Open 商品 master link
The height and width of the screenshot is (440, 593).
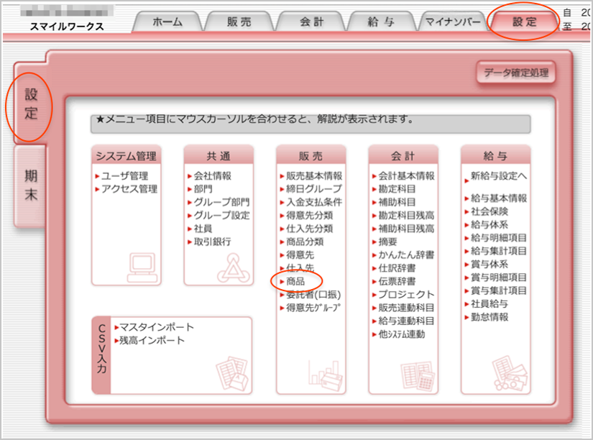(x=295, y=281)
